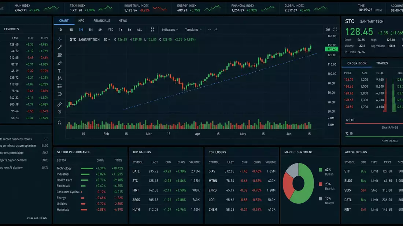The height and width of the screenshot is (226, 403).
Task: Set chart range to 5D
Action: 71,30
